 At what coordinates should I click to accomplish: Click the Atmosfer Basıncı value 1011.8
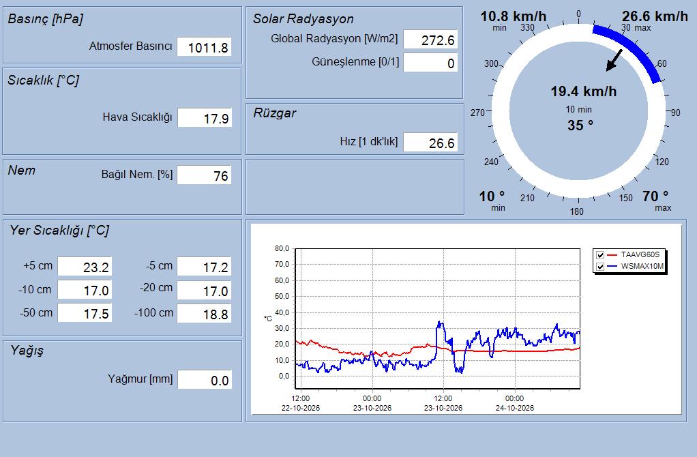pos(204,47)
